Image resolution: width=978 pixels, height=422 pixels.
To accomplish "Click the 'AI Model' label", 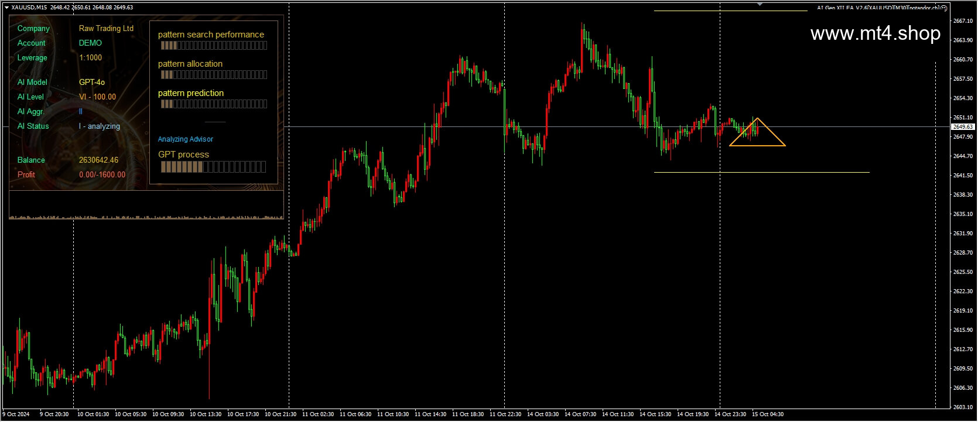I will 32,82.
